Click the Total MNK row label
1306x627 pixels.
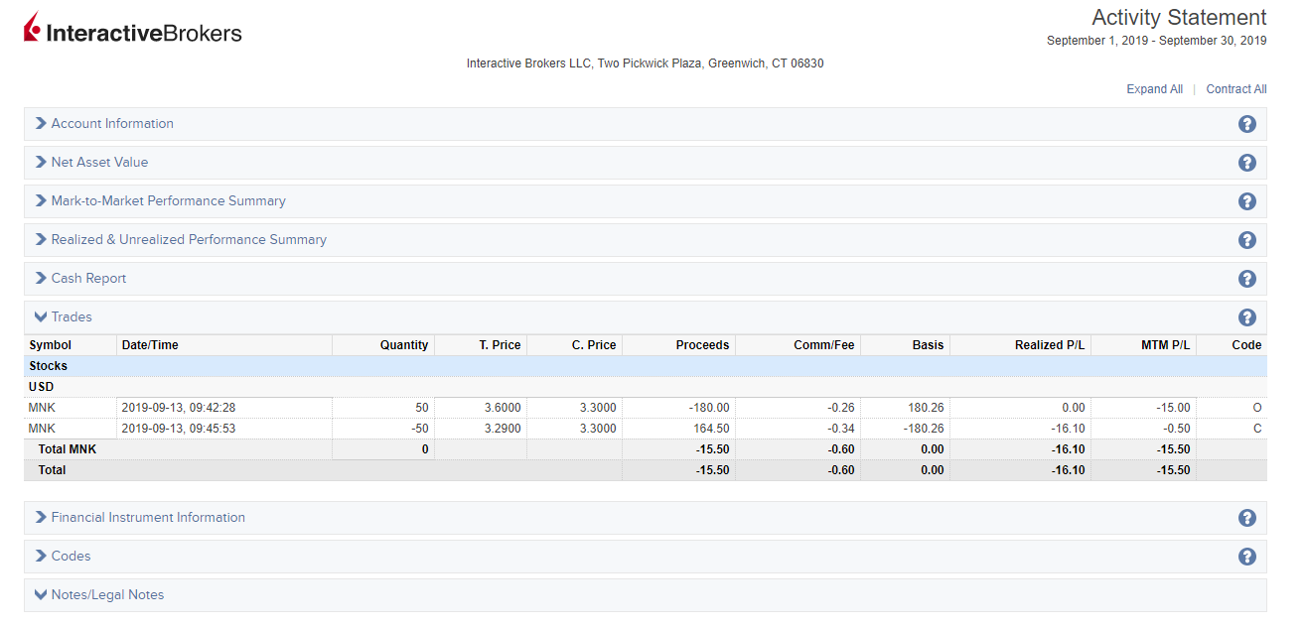[x=67, y=449]
